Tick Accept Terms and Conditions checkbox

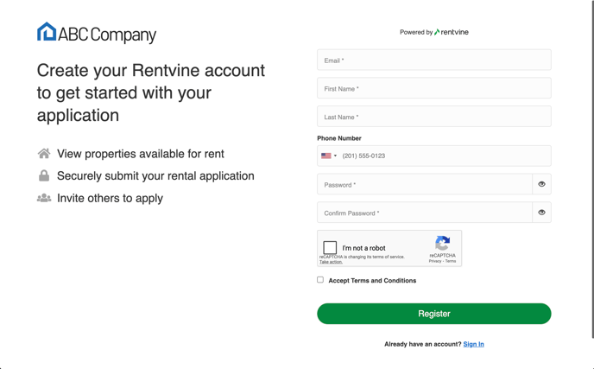tap(320, 280)
